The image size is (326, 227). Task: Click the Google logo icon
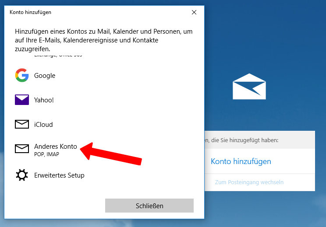pos(22,75)
